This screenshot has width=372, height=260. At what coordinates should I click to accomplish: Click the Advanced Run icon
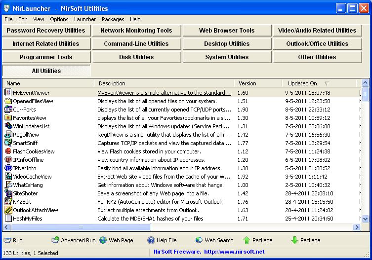pos(56,240)
